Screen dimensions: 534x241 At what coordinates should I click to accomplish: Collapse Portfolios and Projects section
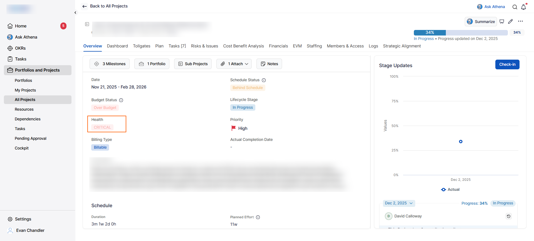pos(38,70)
